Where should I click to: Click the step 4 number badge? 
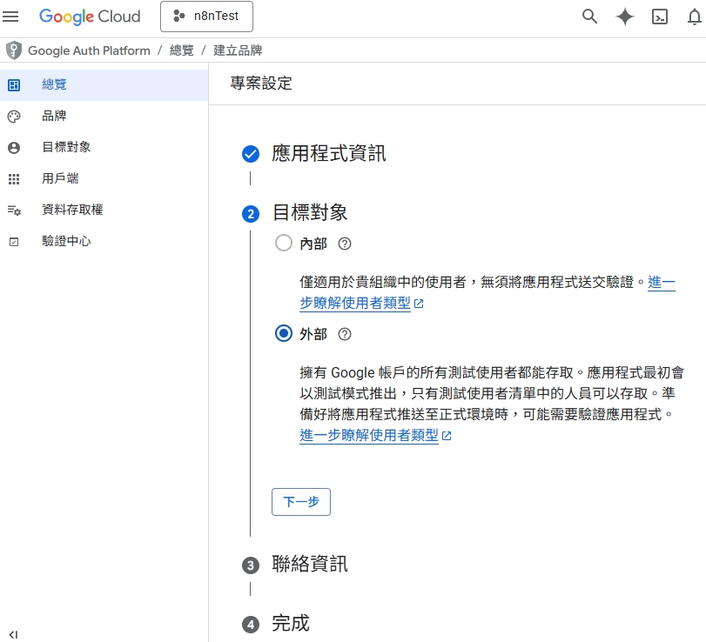(x=251, y=625)
